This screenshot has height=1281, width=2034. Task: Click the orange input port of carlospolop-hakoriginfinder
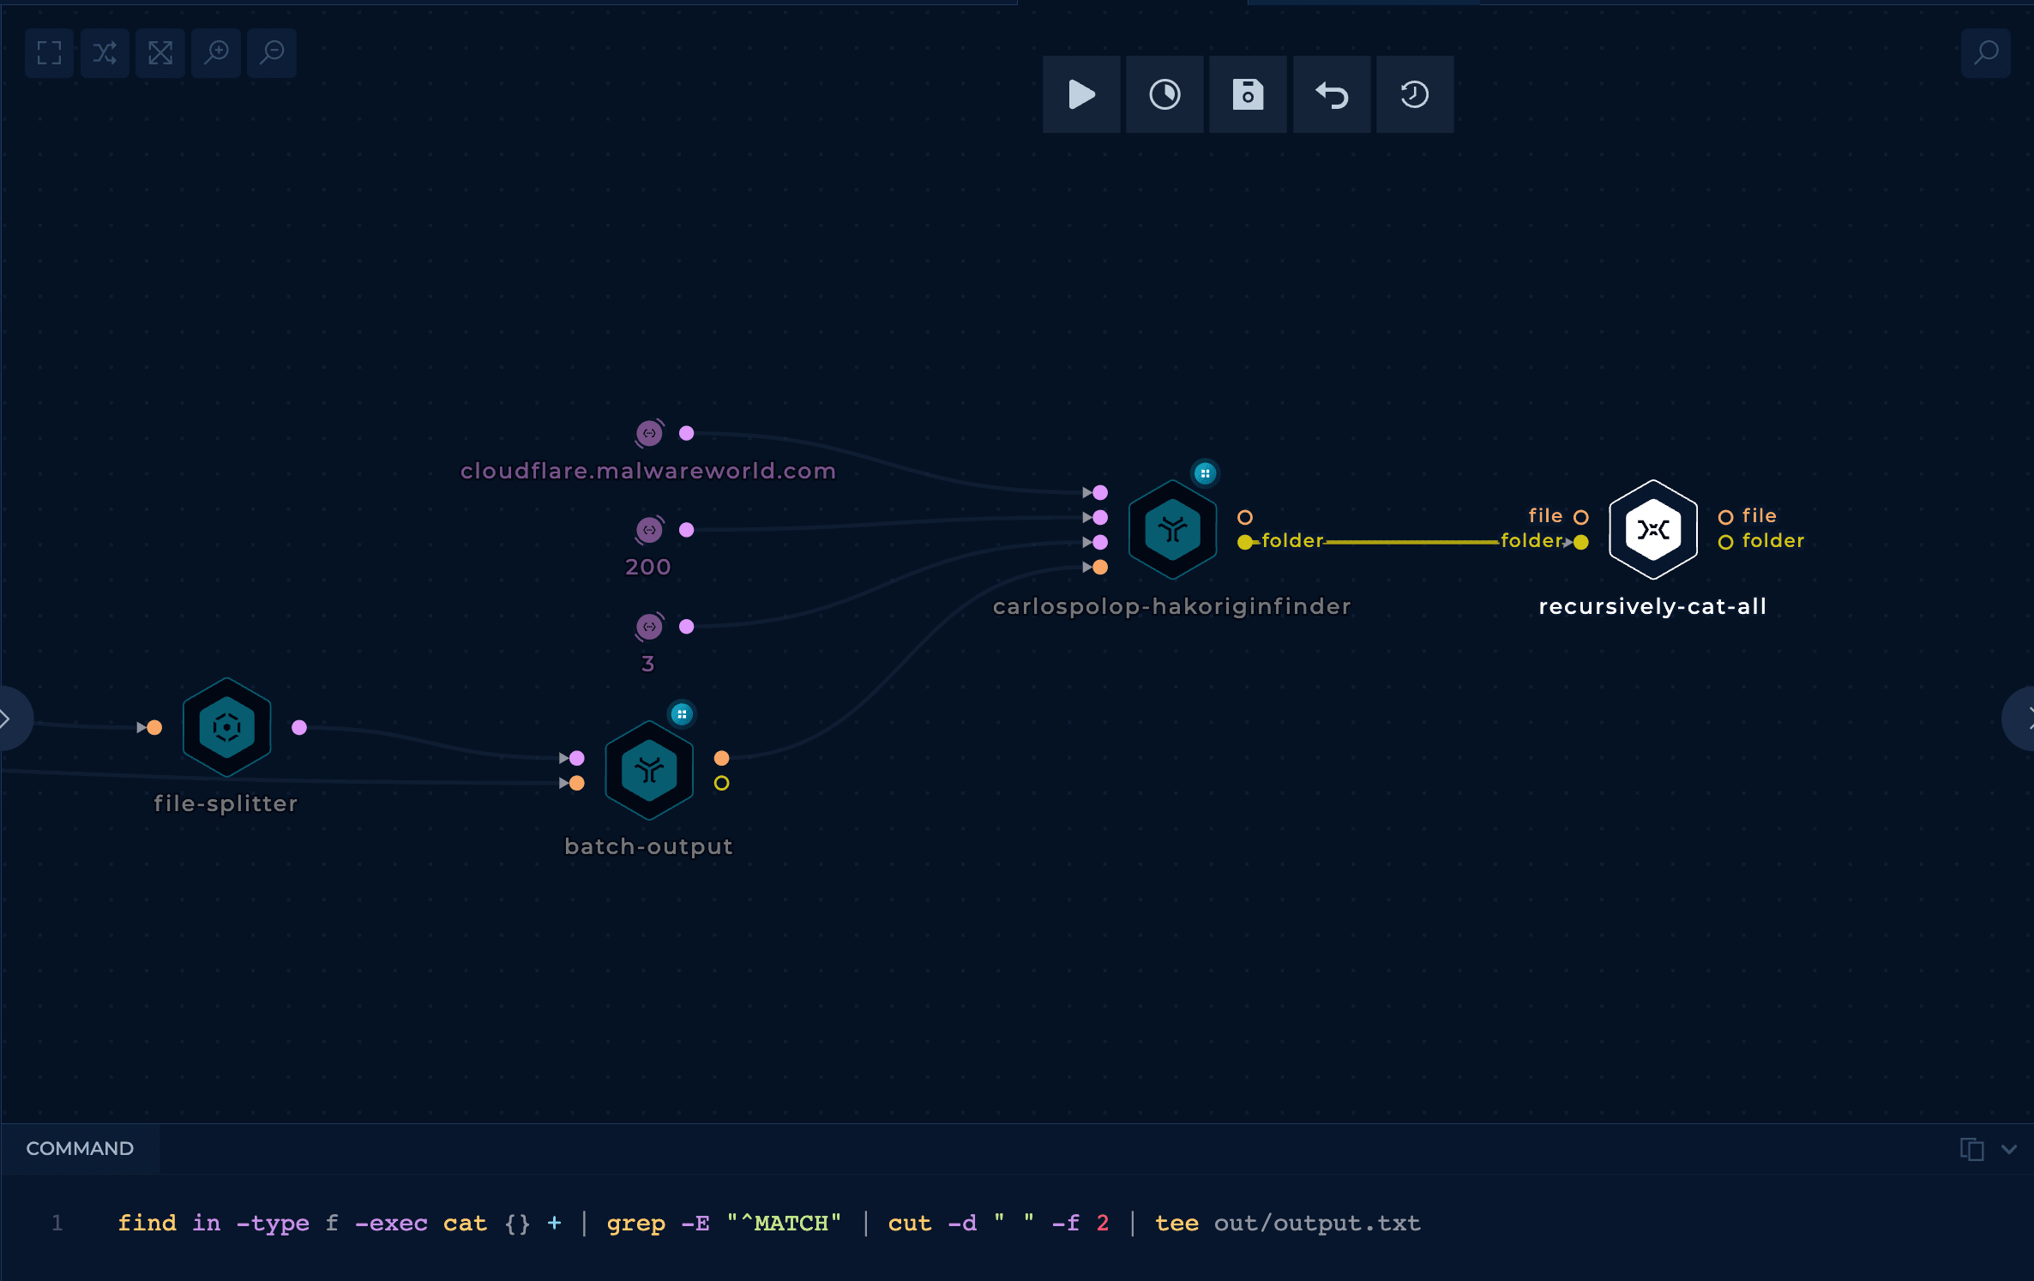1100,567
